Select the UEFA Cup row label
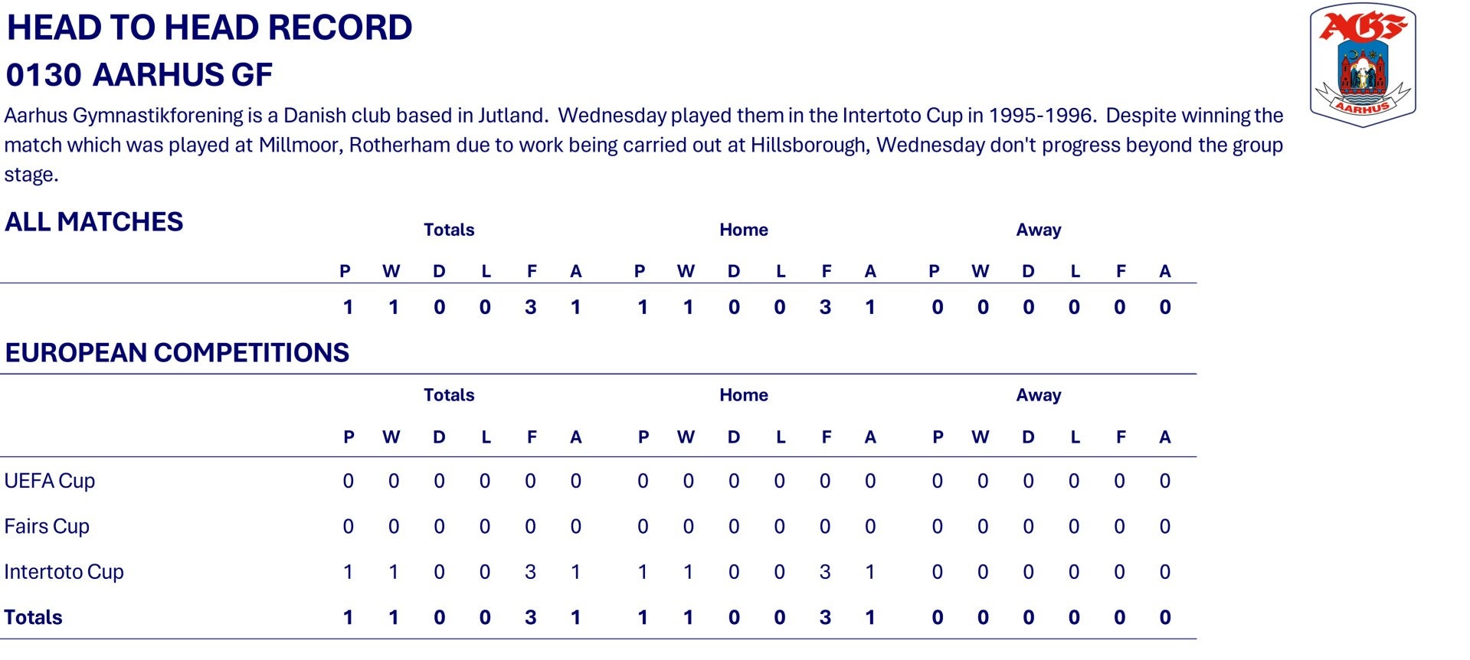Screen dimensions: 1470x660 (50, 481)
